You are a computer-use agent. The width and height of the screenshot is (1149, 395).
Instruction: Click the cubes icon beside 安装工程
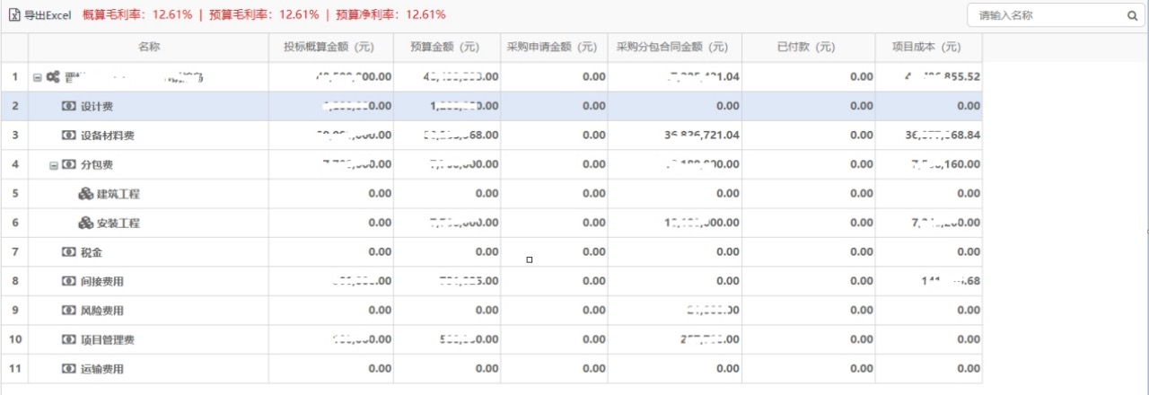(85, 223)
